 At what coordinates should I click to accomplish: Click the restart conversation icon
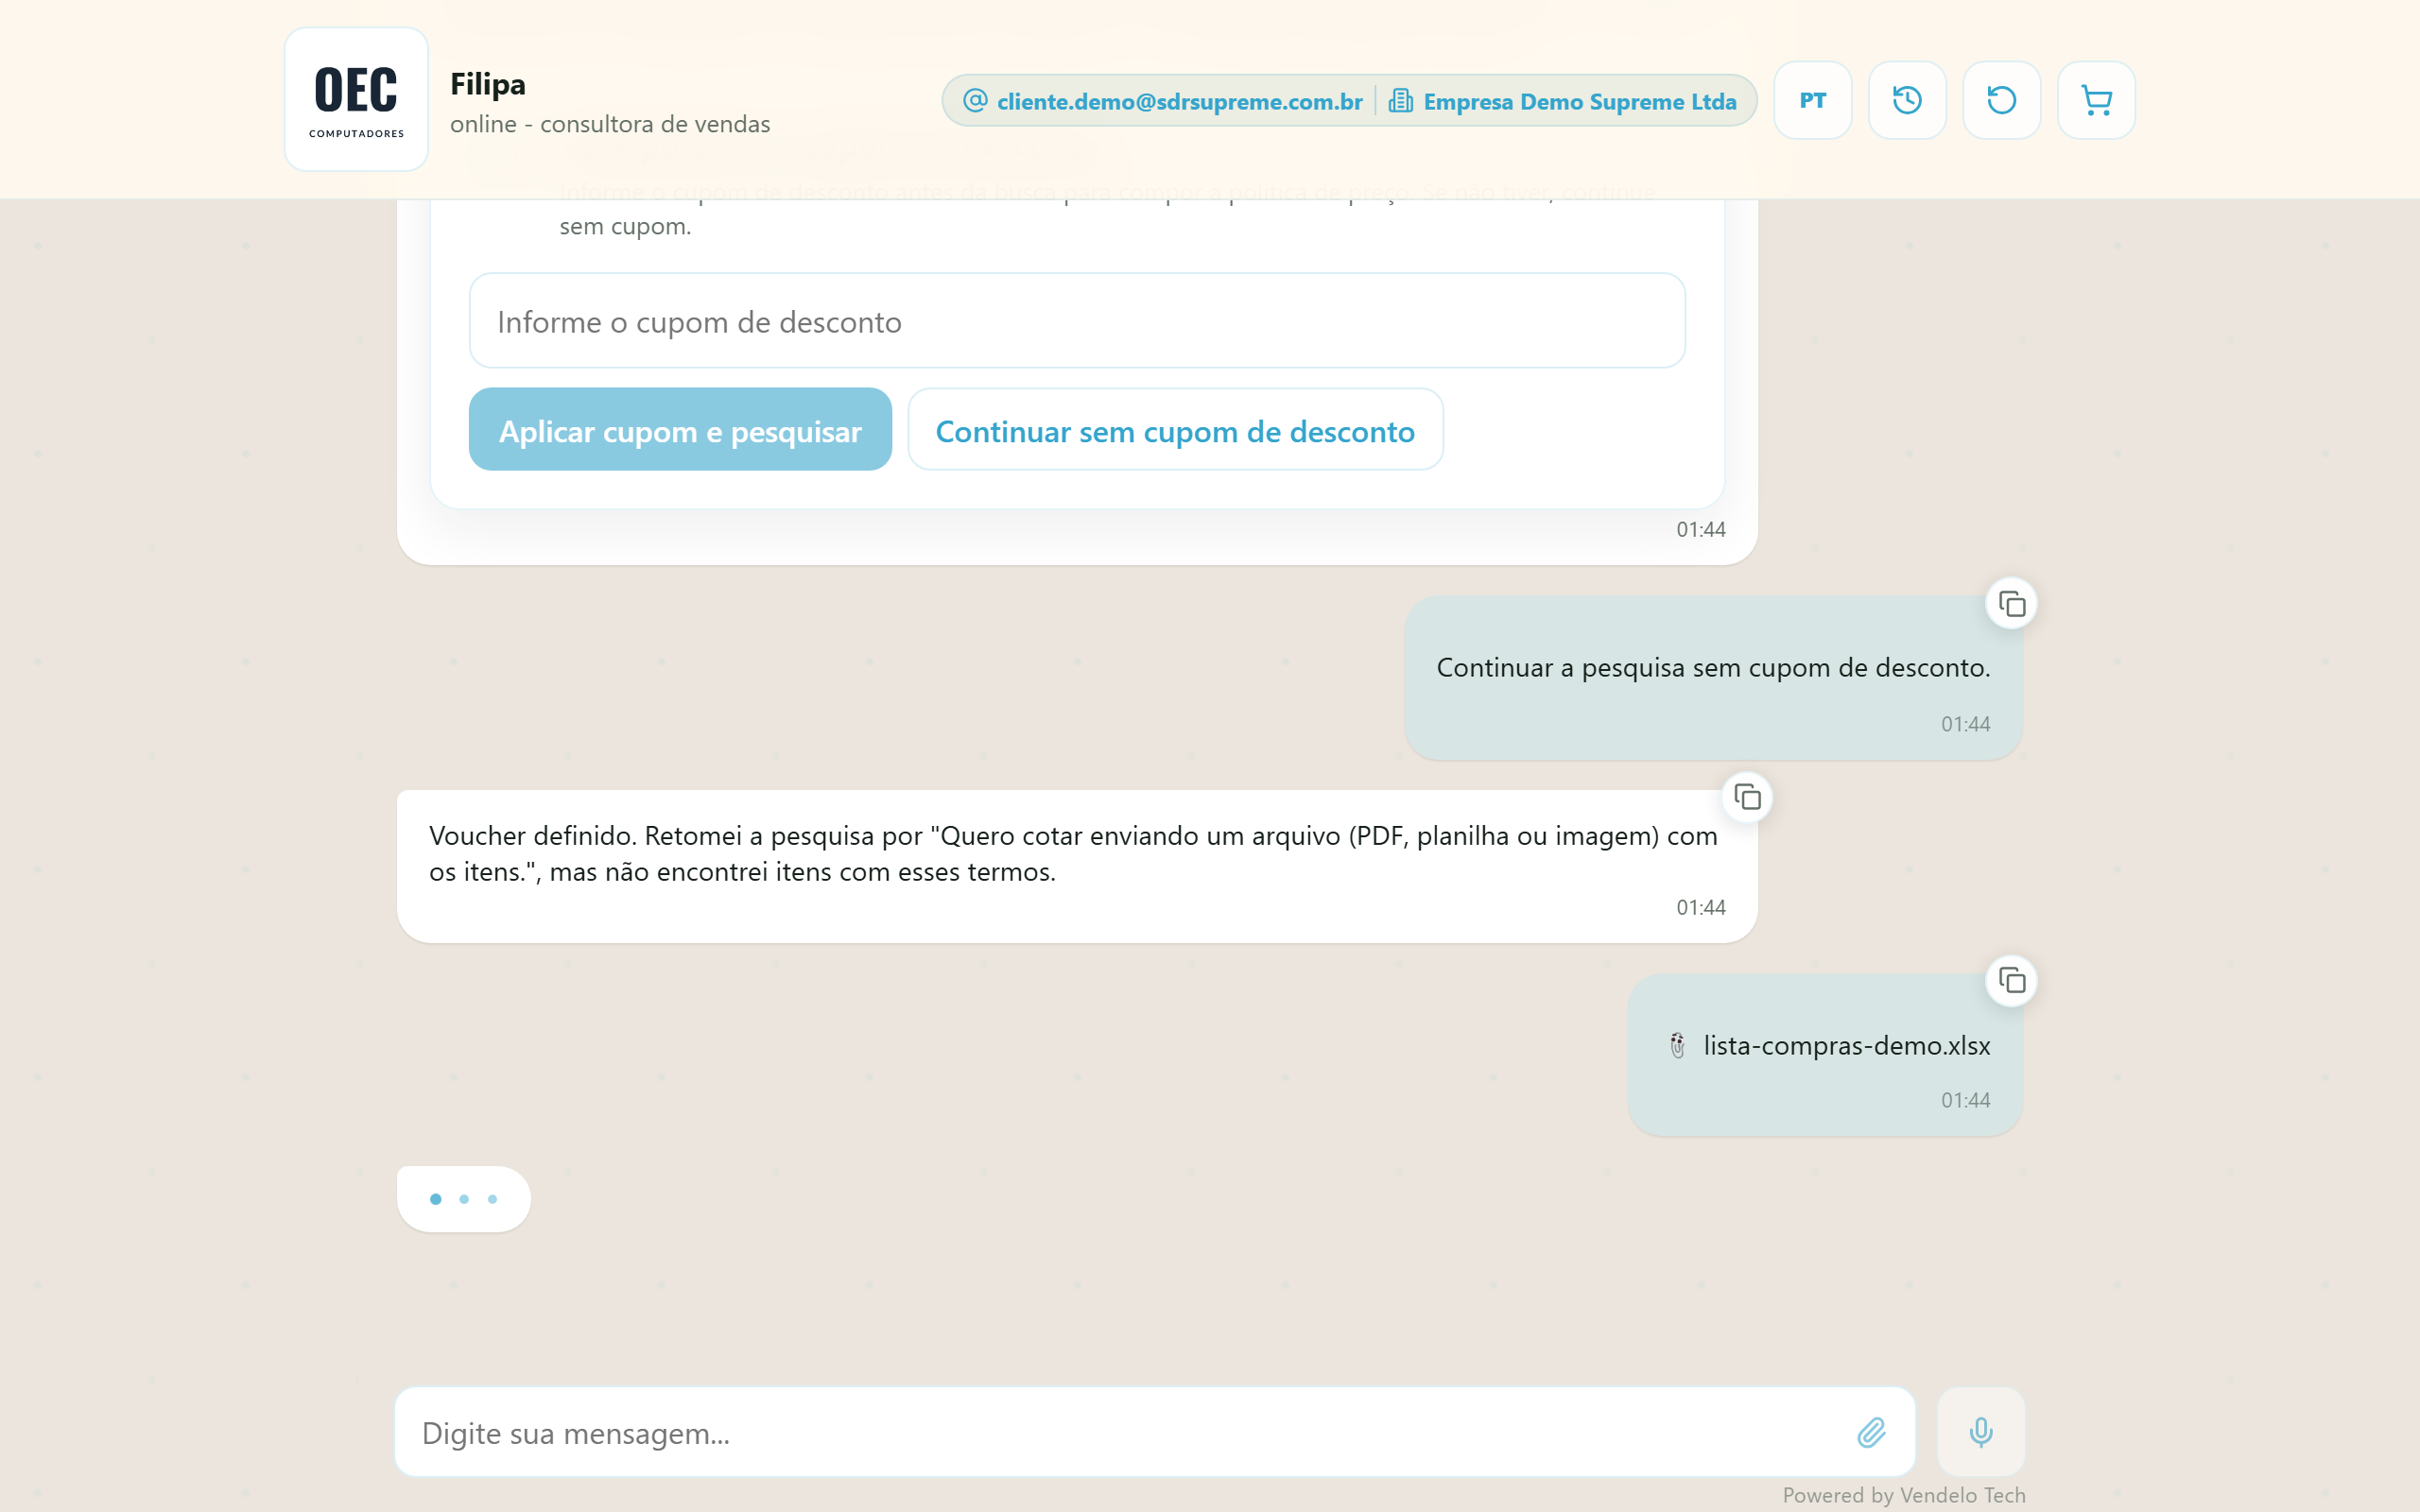tap(2001, 100)
